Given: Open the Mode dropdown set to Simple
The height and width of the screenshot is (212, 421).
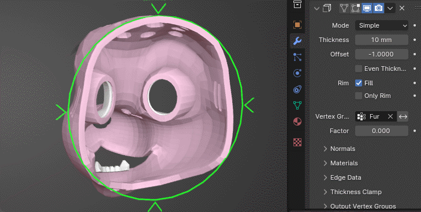Looking at the screenshot, I should pos(382,25).
